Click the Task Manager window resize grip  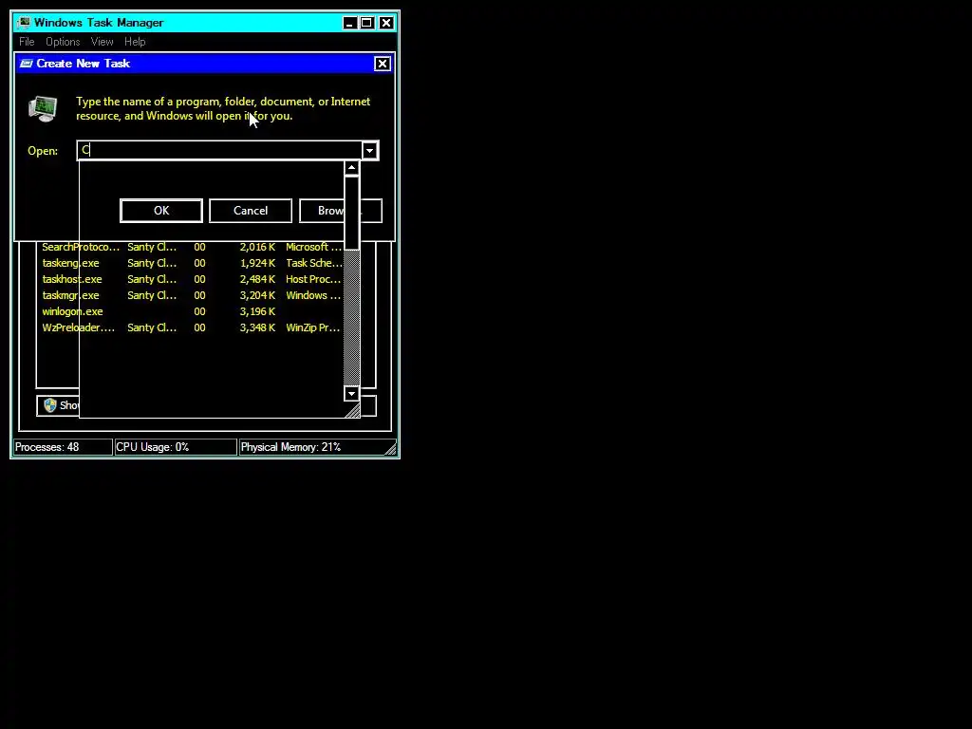click(390, 449)
